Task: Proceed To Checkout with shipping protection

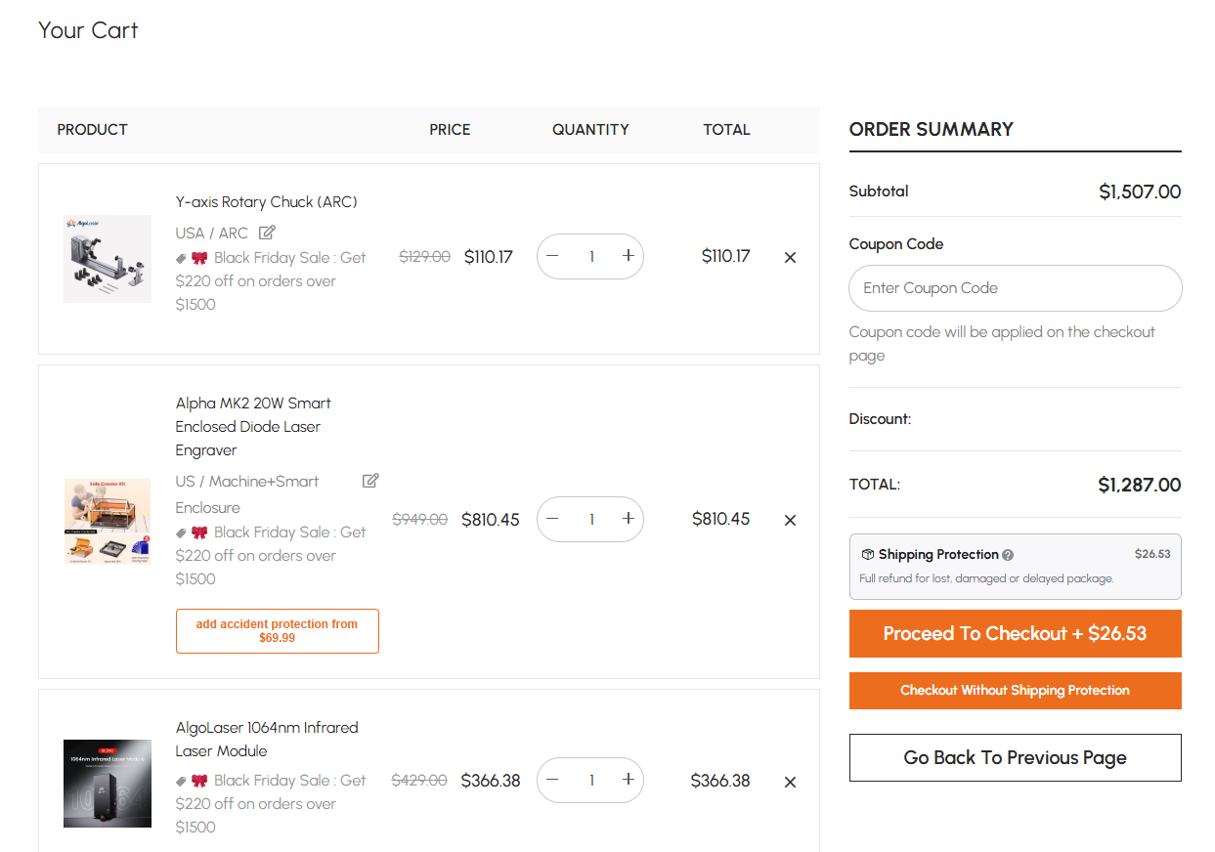Action: tap(1016, 633)
